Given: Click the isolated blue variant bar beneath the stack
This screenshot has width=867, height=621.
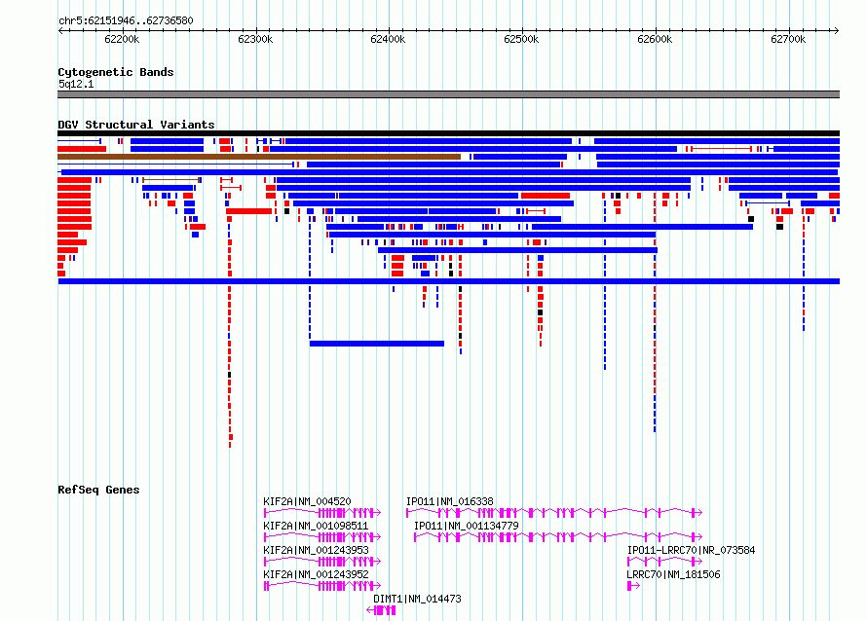Looking at the screenshot, I should 377,344.
